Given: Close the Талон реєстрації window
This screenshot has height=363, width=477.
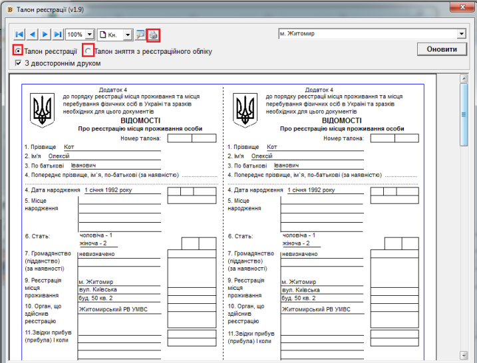Looking at the screenshot, I should click(458, 7).
